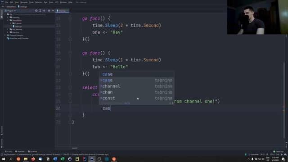Open the Help menu

point(70,2)
